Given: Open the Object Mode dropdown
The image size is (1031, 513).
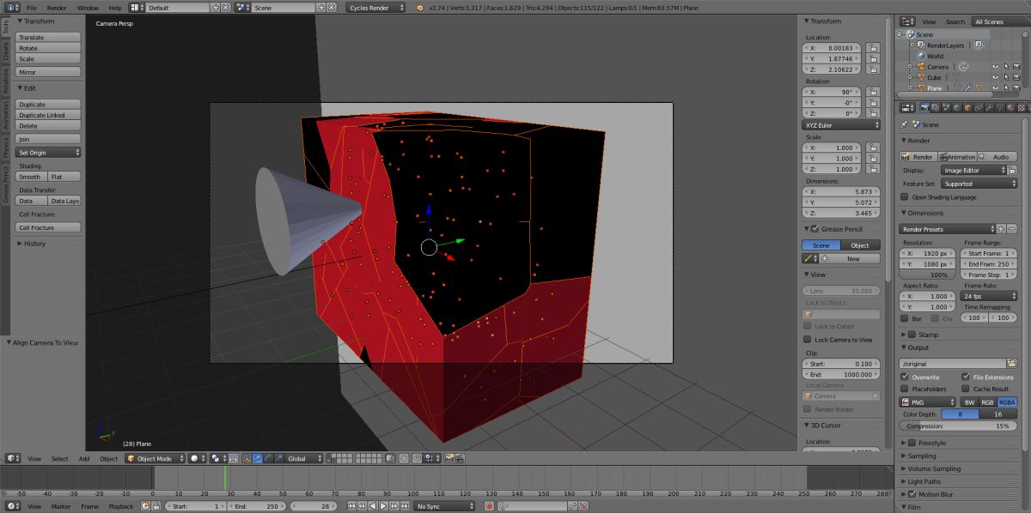Looking at the screenshot, I should point(155,458).
